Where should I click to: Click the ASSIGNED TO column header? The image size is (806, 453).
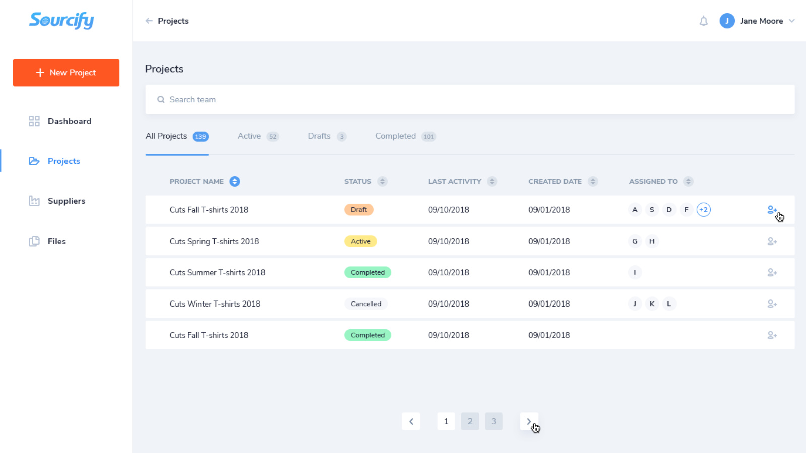coord(653,181)
